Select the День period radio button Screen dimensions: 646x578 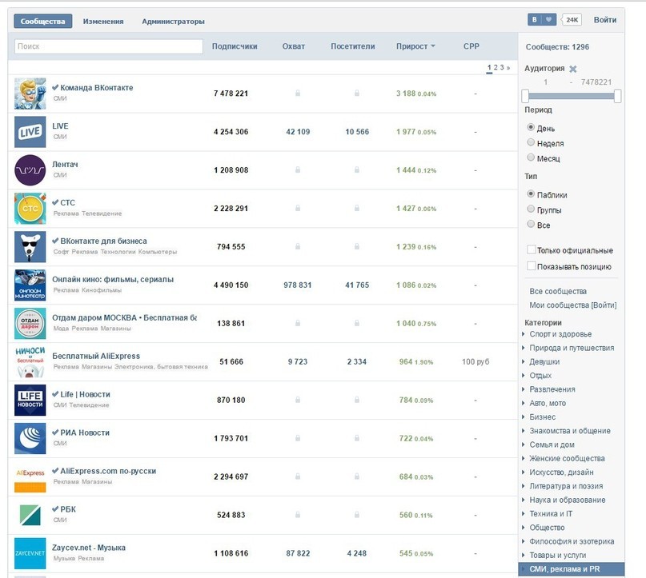click(x=531, y=128)
